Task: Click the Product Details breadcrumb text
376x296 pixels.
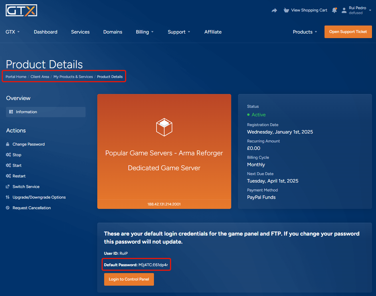Action: (110, 77)
